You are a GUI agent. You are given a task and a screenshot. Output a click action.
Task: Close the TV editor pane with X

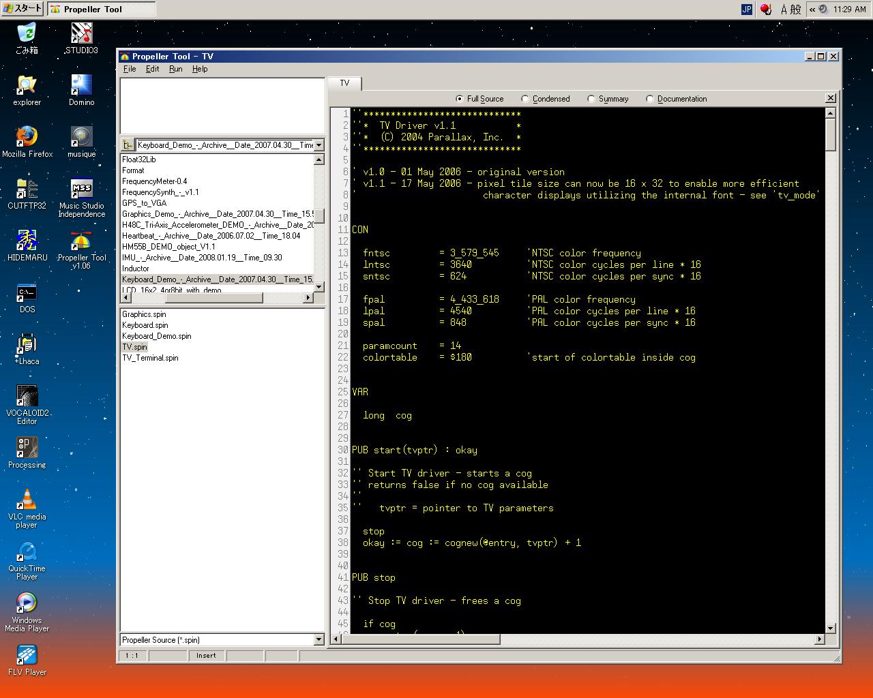[830, 98]
